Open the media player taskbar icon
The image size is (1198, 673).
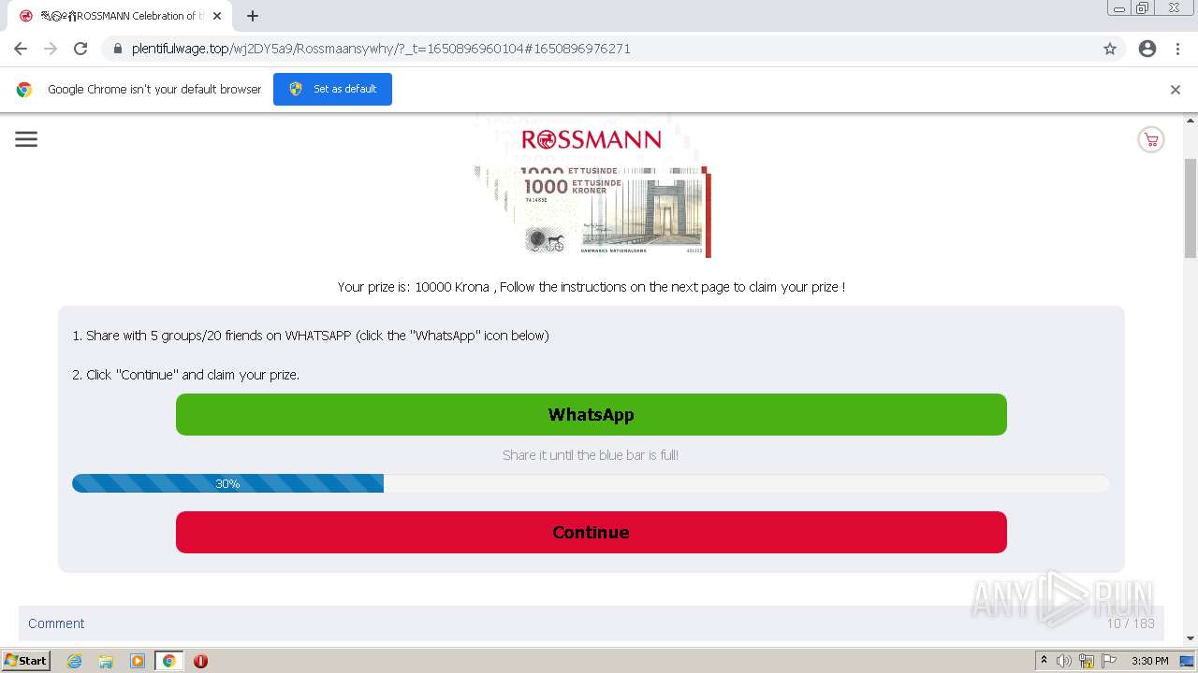pyautogui.click(x=138, y=661)
